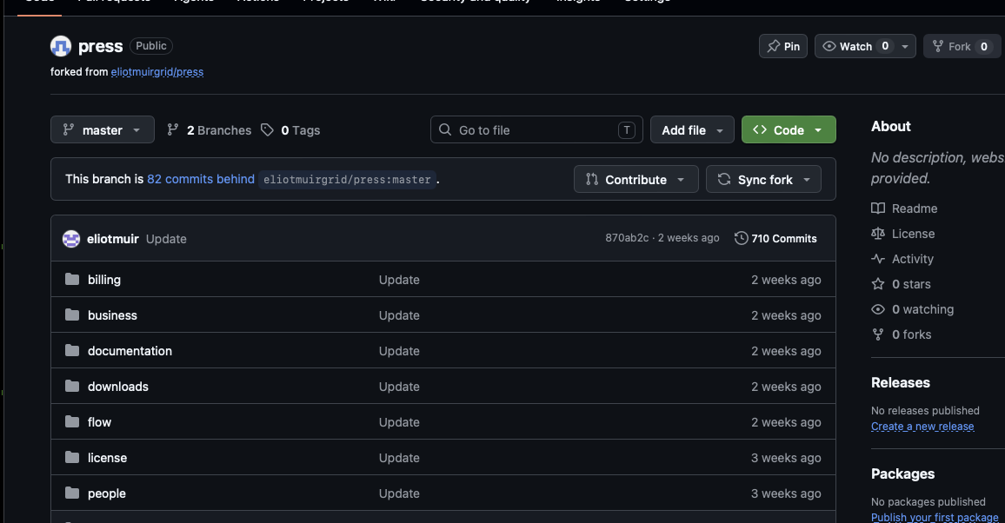The height and width of the screenshot is (523, 1005).
Task: Click the license folder icon
Action: pyautogui.click(x=72, y=457)
